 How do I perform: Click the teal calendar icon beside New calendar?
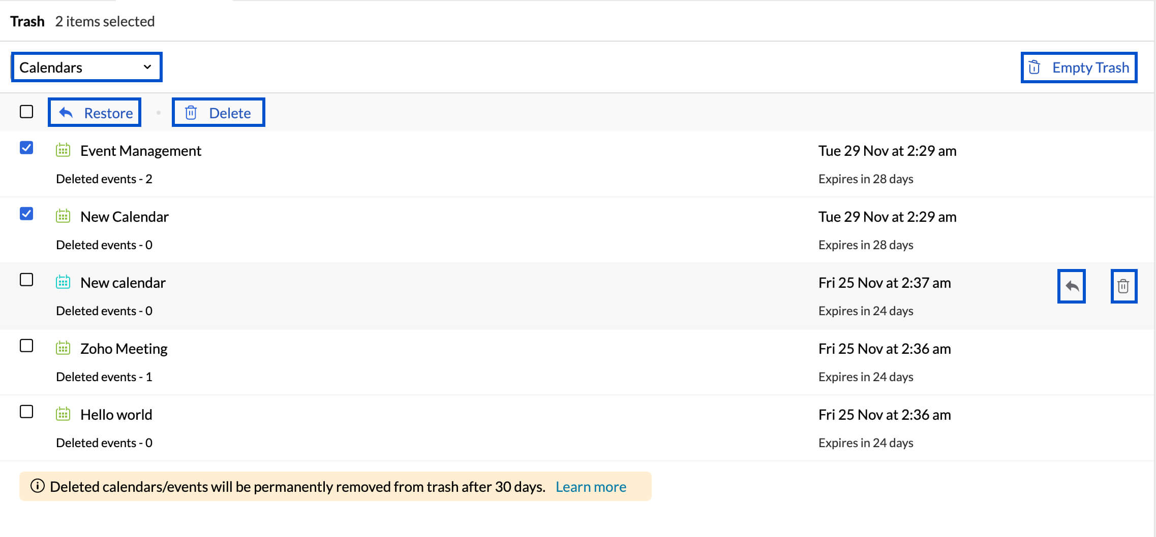coord(63,282)
